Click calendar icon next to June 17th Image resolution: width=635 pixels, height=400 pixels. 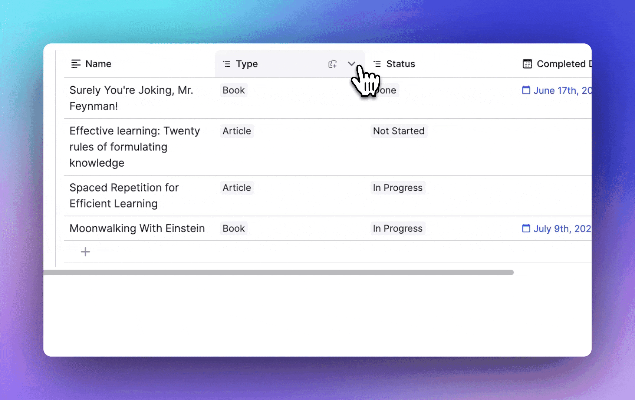click(x=526, y=90)
